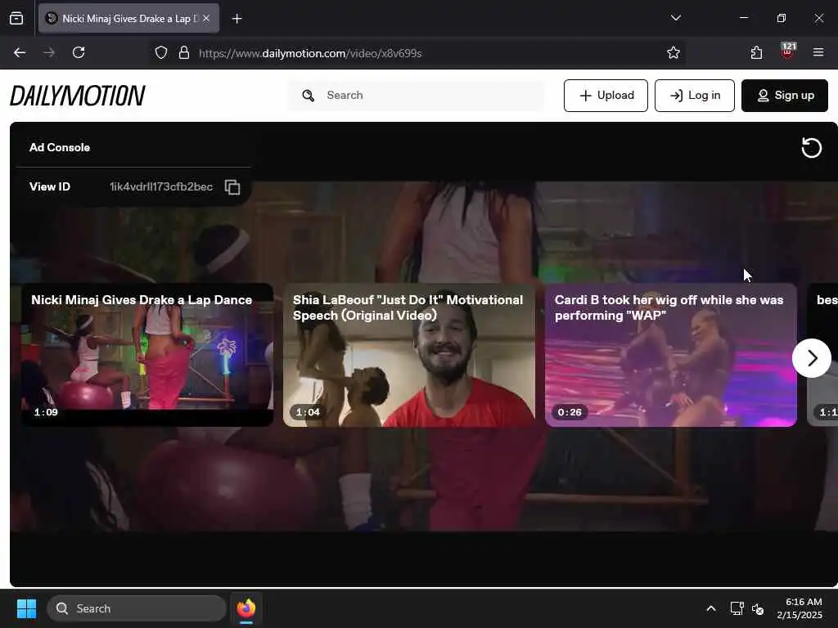Play the Cardi B wig WAP video

671,355
